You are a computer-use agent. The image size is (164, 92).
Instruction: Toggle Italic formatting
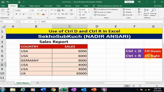pyautogui.click(x=20, y=14)
